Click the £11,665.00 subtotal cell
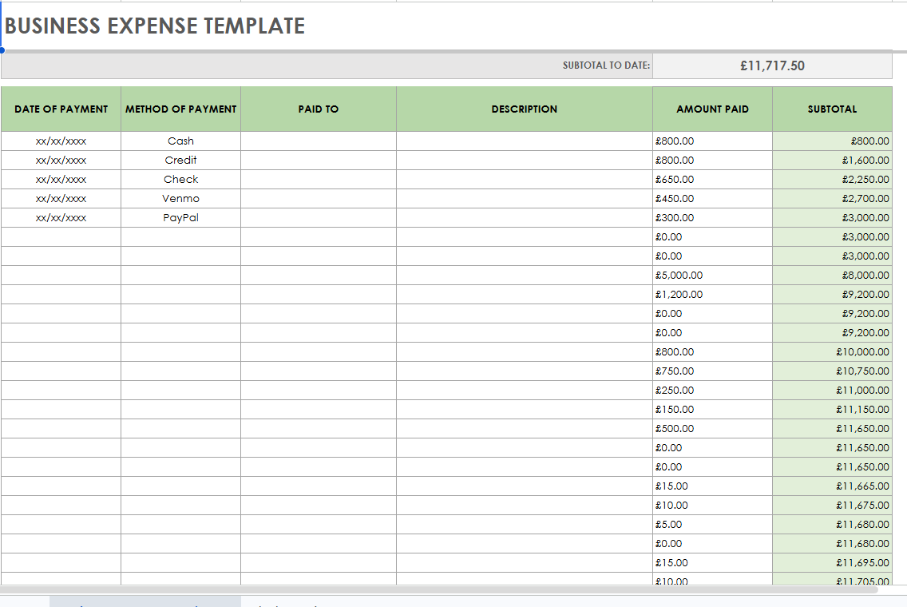The image size is (907, 607). tap(832, 486)
